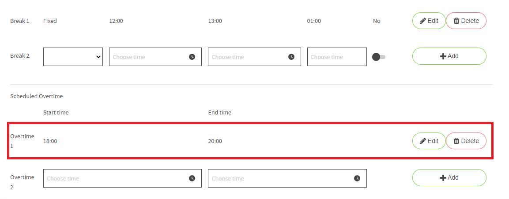Click the pencil icon for Overtime 1
509x199 pixels.
[423, 141]
